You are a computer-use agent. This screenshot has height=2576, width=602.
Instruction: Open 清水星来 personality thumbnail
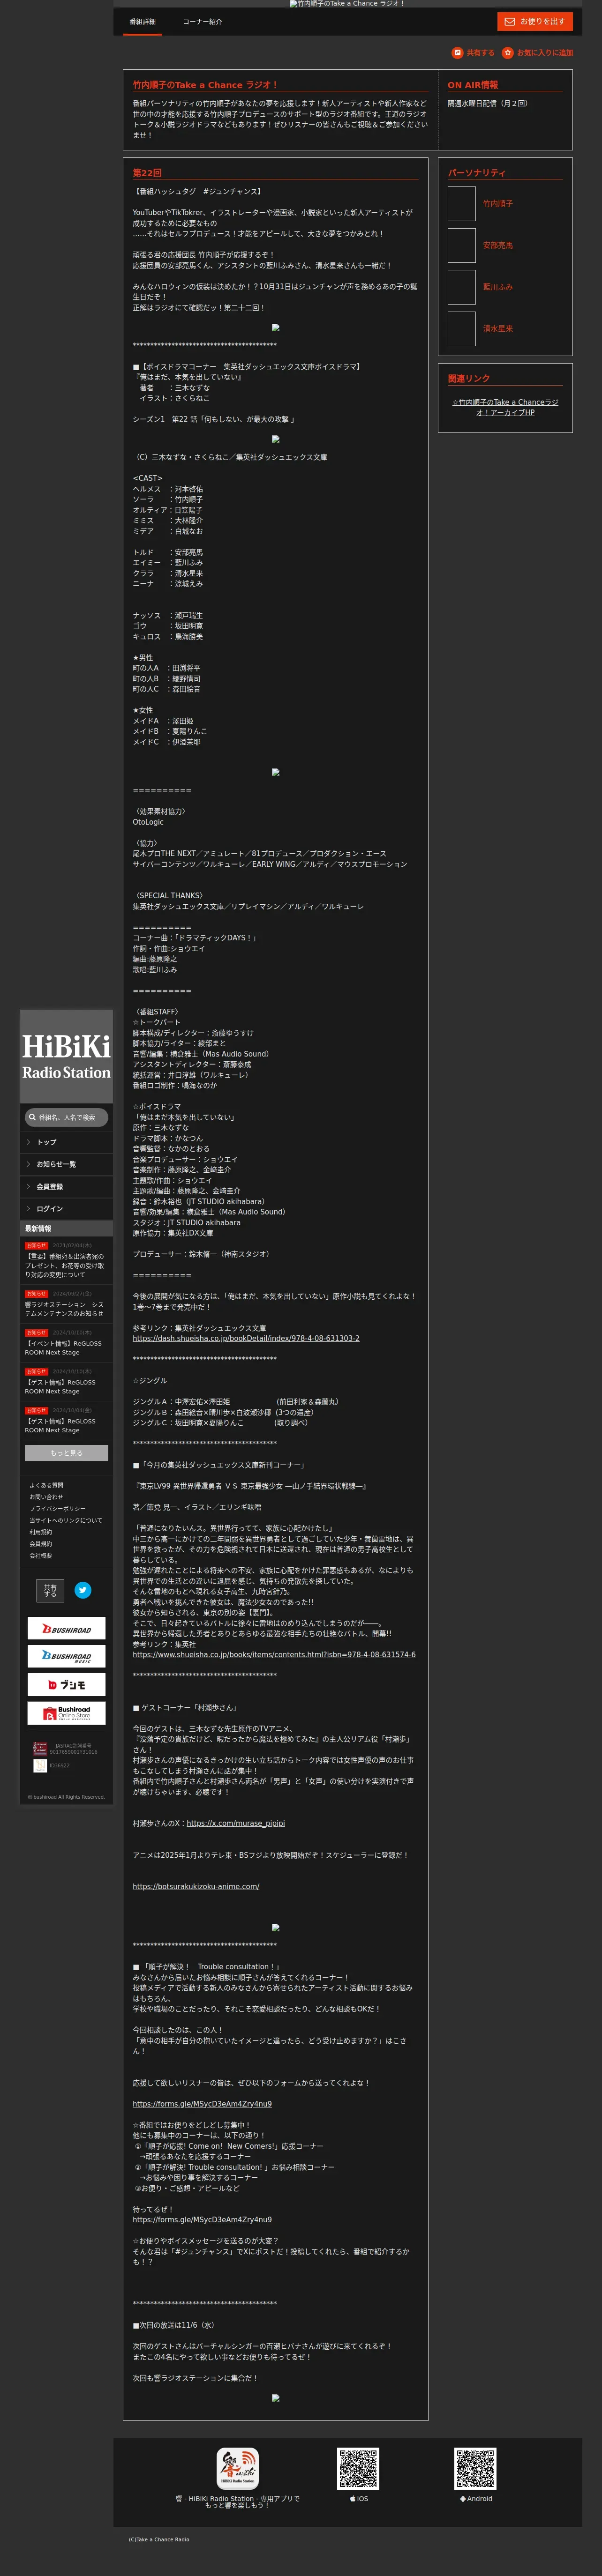coord(461,329)
